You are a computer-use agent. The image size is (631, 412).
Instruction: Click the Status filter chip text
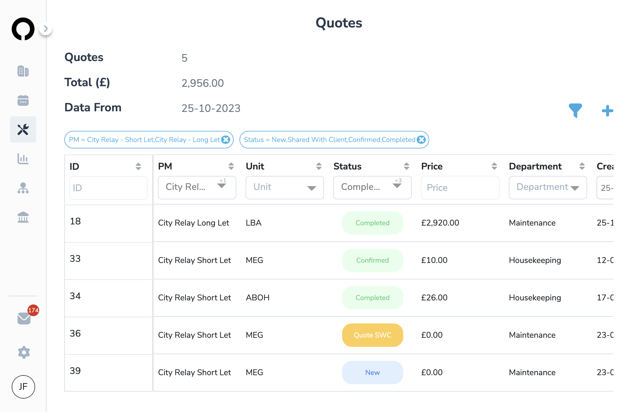[330, 140]
